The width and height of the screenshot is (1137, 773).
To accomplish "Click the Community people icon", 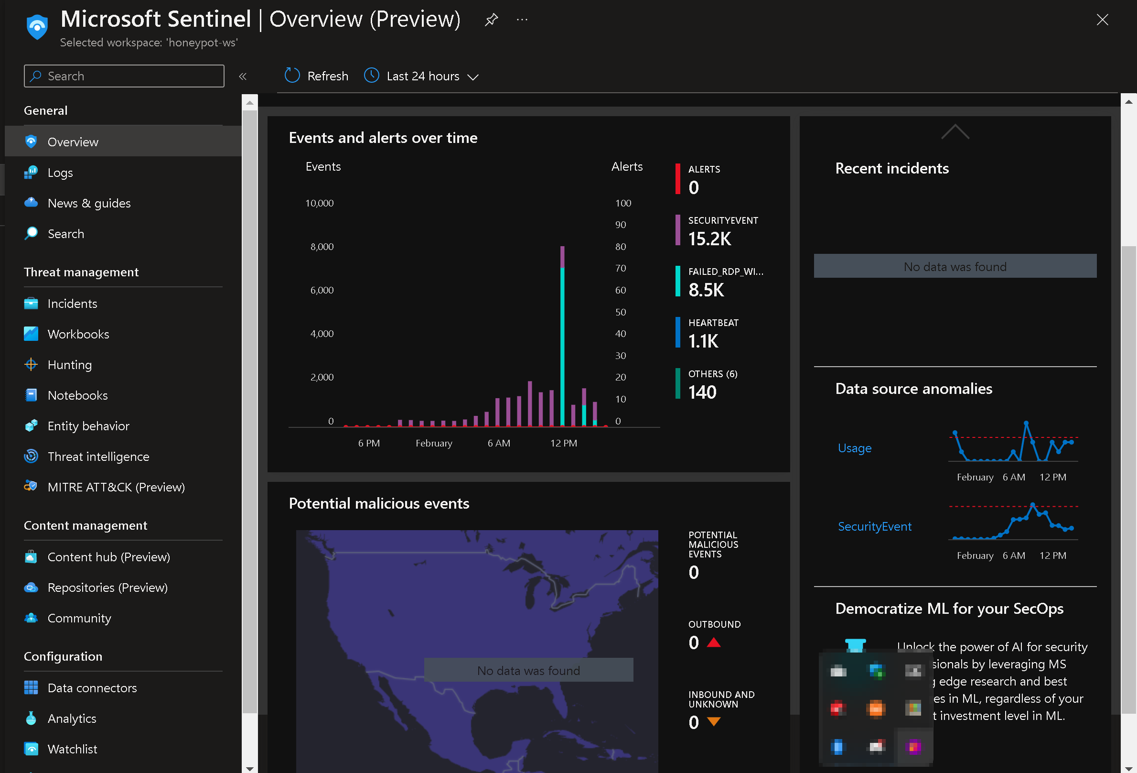I will [x=31, y=618].
